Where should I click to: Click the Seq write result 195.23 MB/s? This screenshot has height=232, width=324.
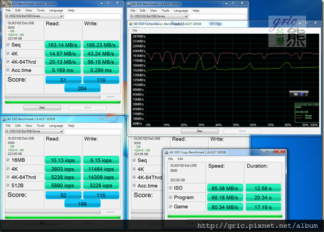(x=101, y=45)
